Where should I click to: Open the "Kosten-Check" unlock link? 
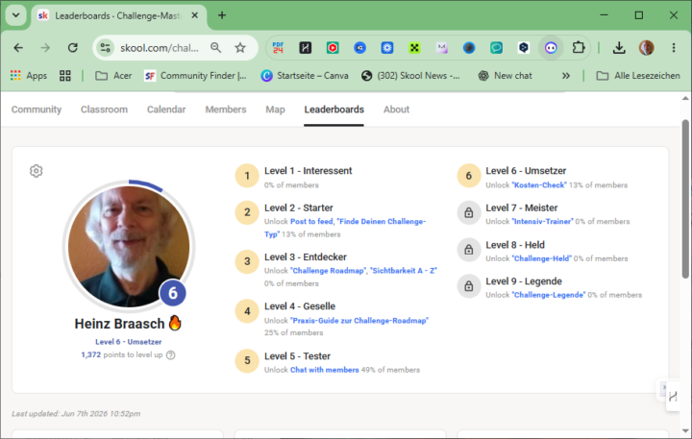(539, 185)
